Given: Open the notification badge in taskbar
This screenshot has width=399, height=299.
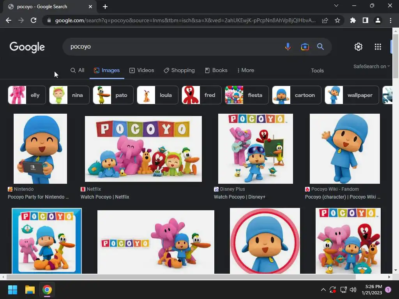Looking at the screenshot, I should pyautogui.click(x=388, y=290).
